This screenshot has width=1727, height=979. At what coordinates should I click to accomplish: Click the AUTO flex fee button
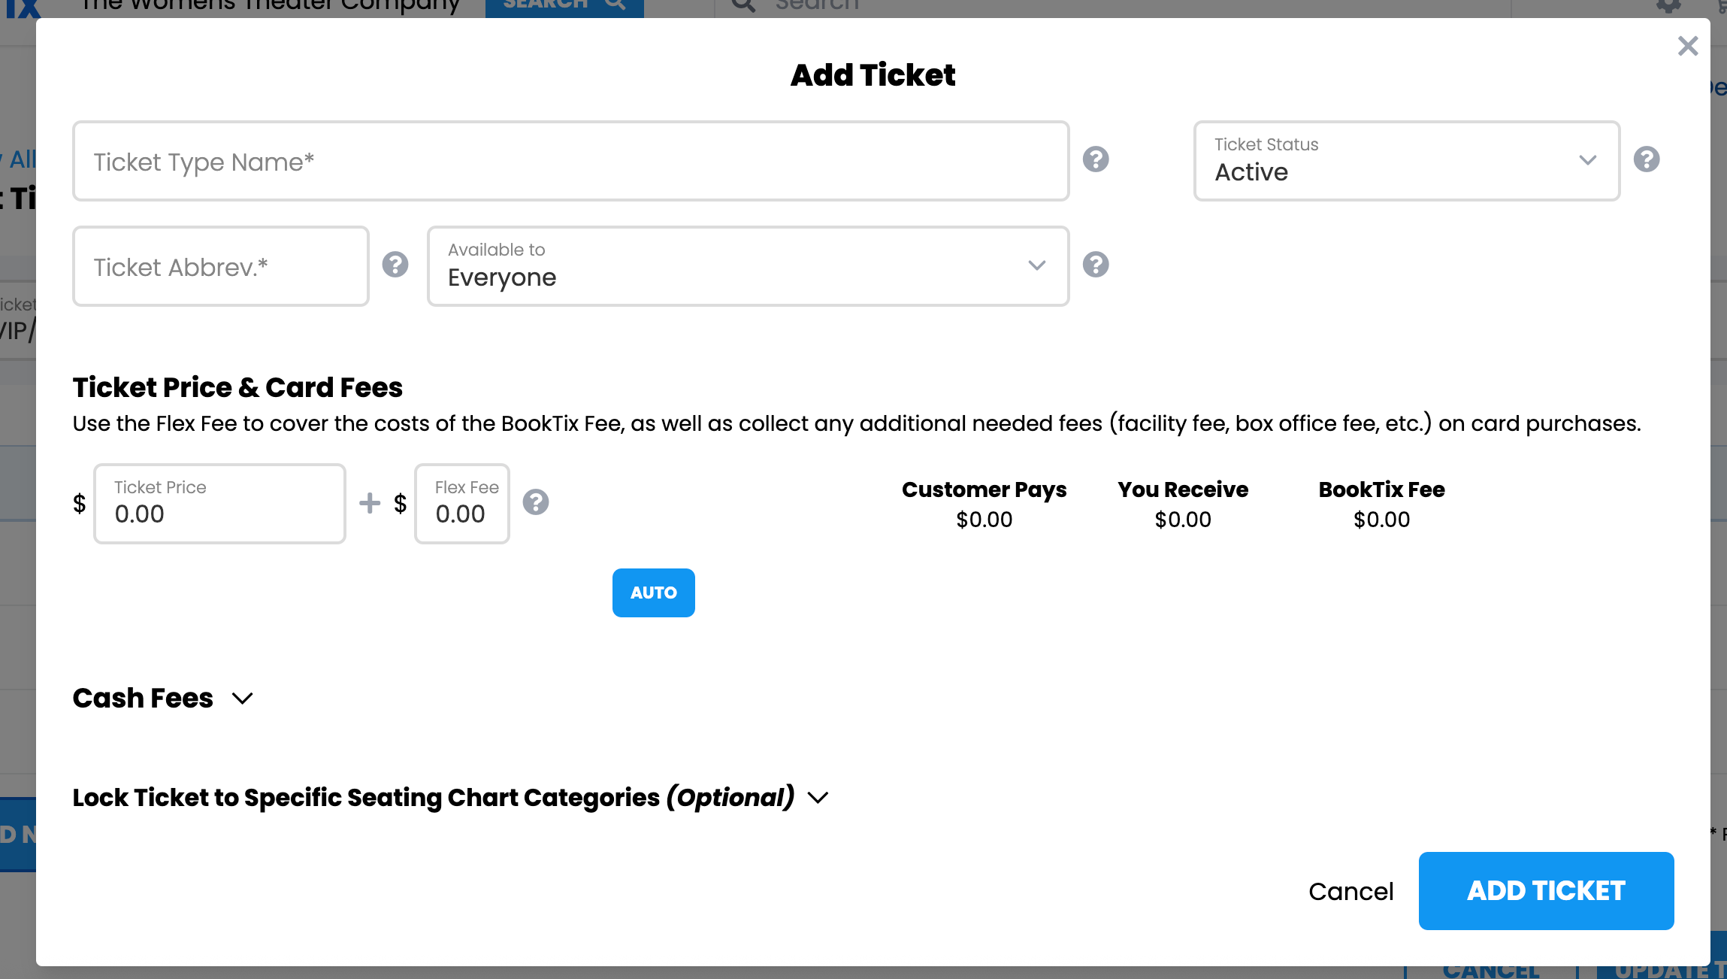[654, 593]
